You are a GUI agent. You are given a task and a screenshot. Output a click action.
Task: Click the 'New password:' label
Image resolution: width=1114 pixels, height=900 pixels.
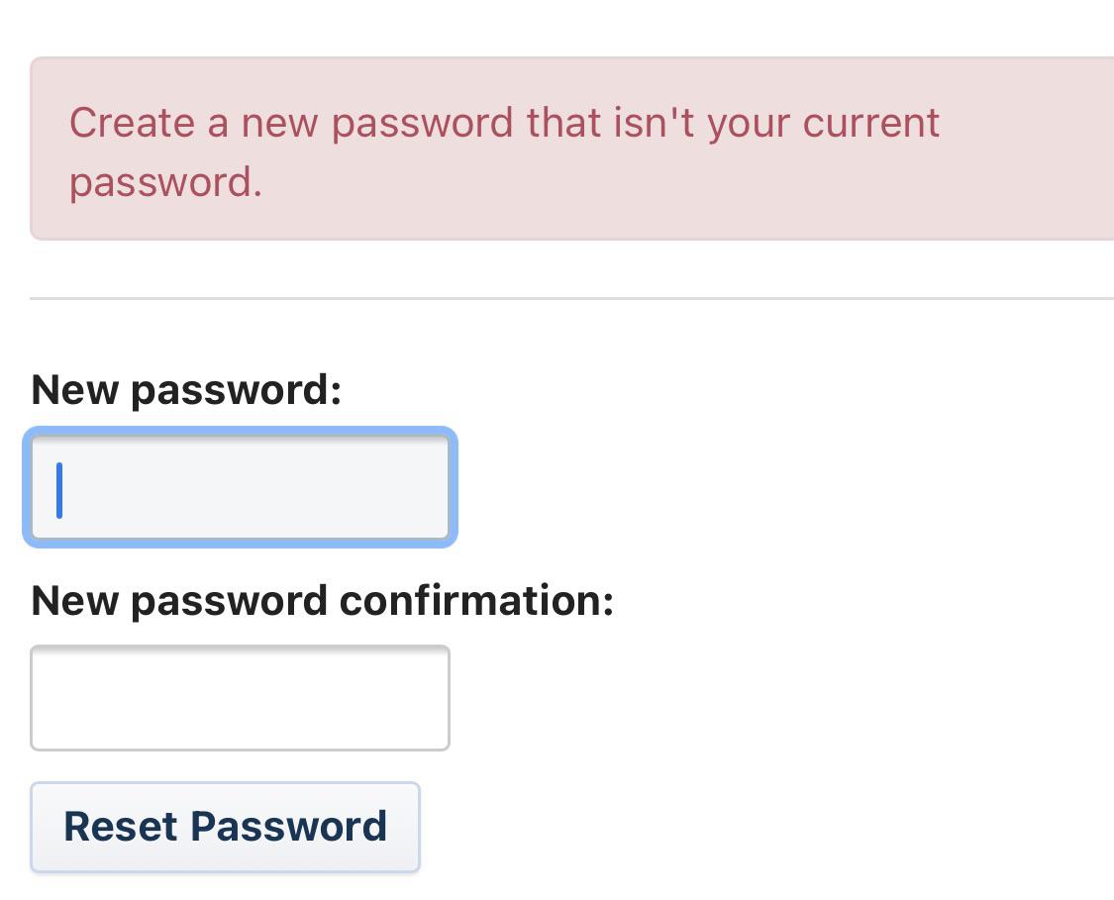[188, 389]
